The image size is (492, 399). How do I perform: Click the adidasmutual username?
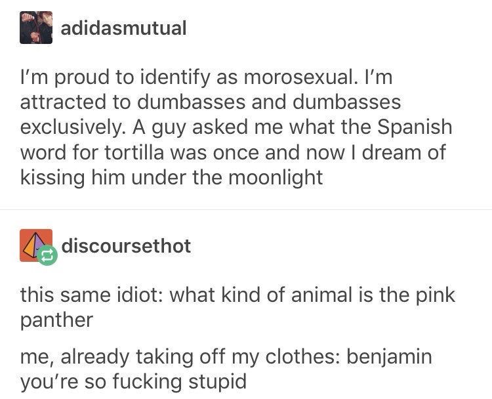(123, 28)
